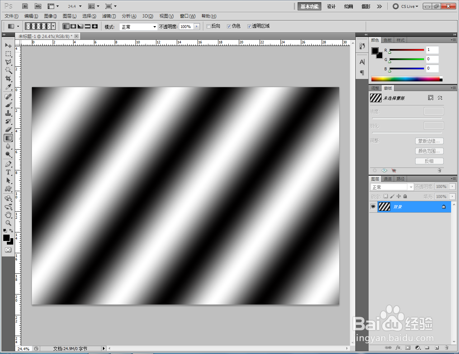Select the Zoom tool in toolbox
Viewport: 459px width, 354px height.
(8, 223)
